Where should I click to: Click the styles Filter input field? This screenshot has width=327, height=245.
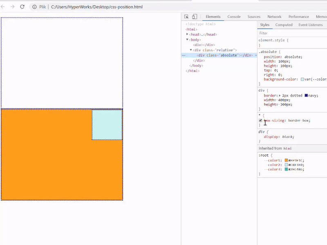point(292,33)
